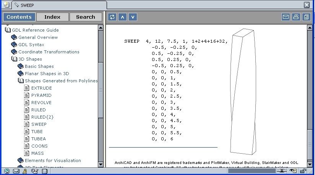This screenshot has height=175, width=315.
Task: Click the new tab icon left of SWEEP tab
Action: point(6,5)
